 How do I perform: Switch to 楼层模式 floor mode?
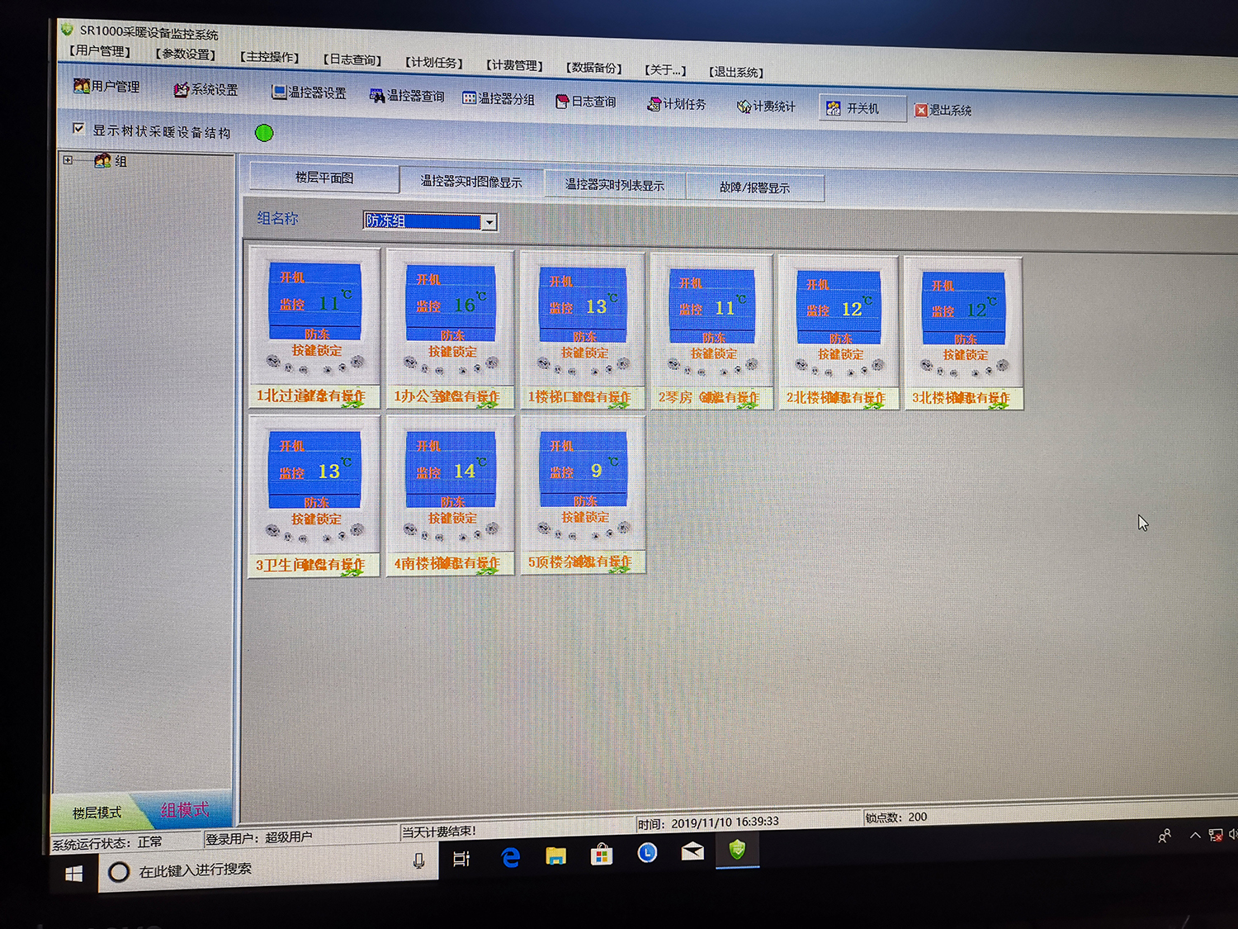point(97,813)
